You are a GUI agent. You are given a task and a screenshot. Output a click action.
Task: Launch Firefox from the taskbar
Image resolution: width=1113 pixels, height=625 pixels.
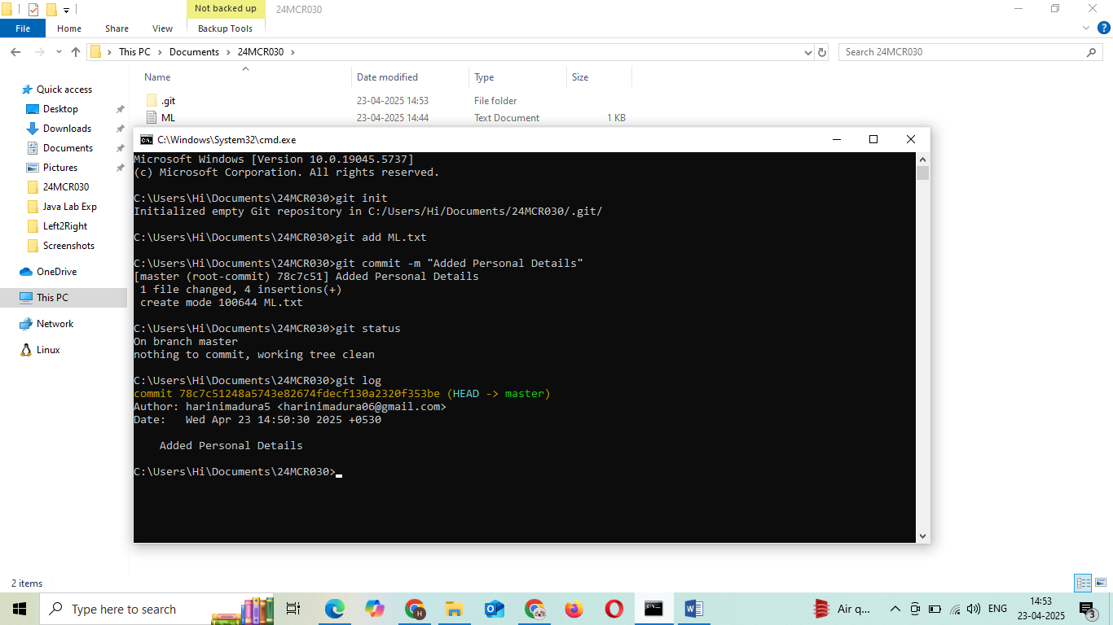(574, 609)
